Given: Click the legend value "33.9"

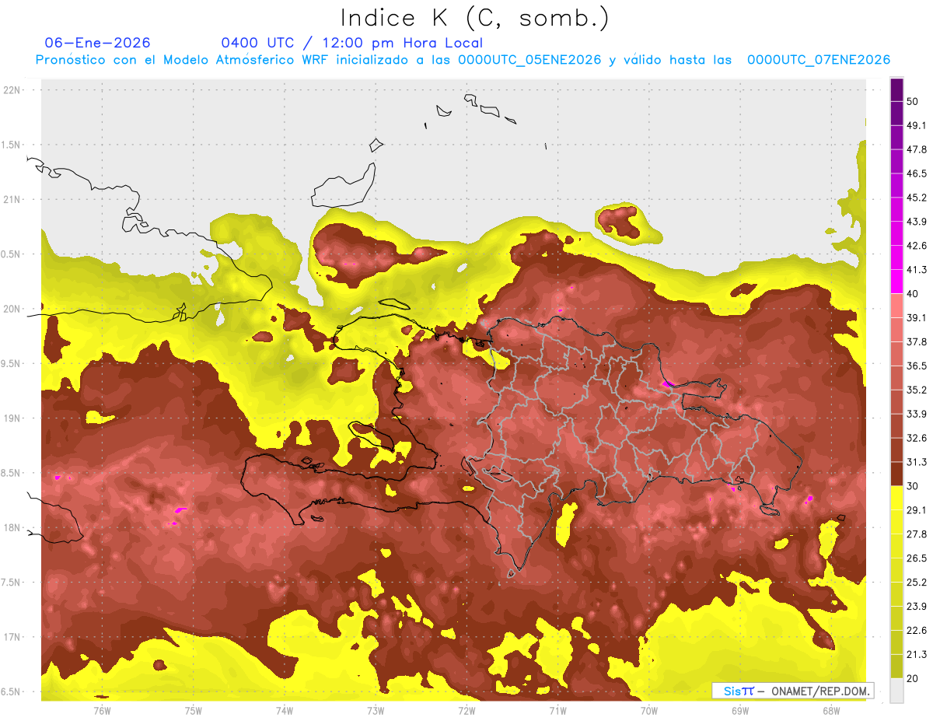Looking at the screenshot, I should click(x=917, y=414).
